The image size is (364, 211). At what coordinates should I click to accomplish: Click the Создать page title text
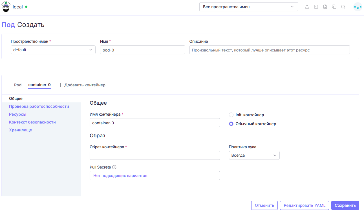pos(31,25)
